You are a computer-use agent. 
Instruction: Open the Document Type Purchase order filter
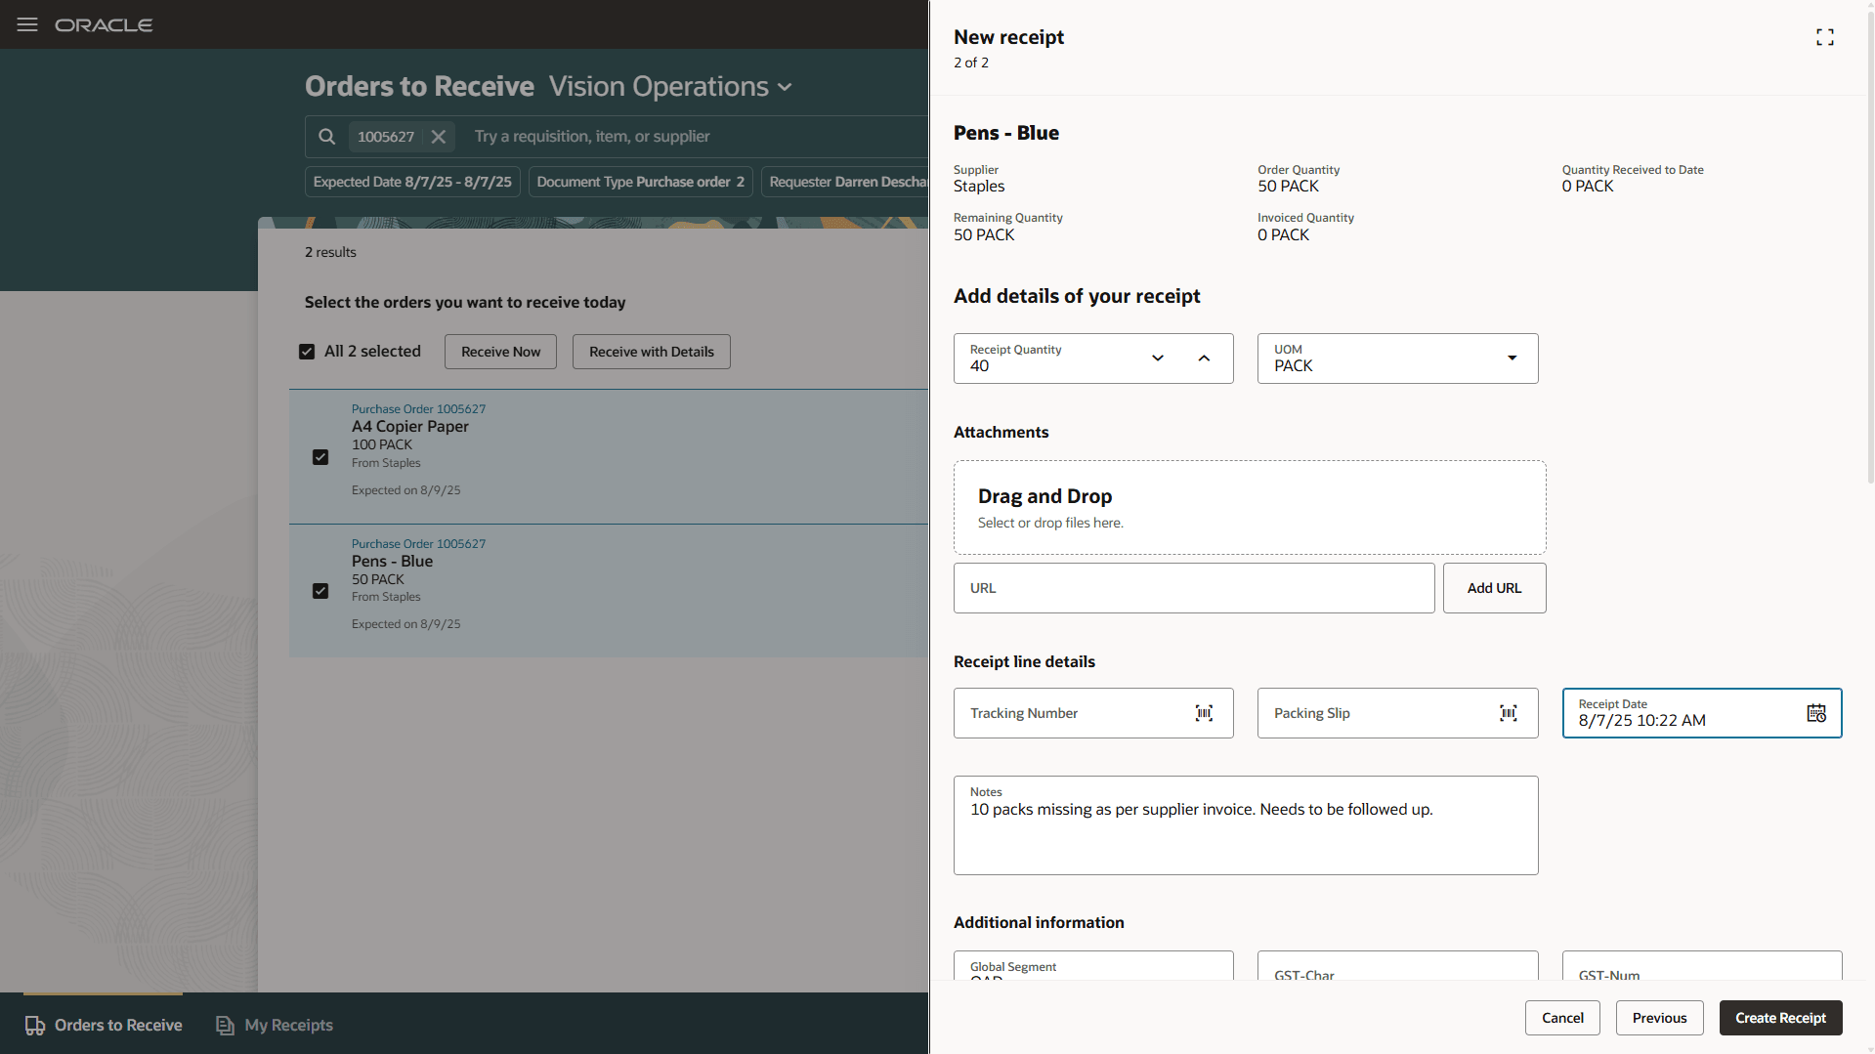pos(641,182)
